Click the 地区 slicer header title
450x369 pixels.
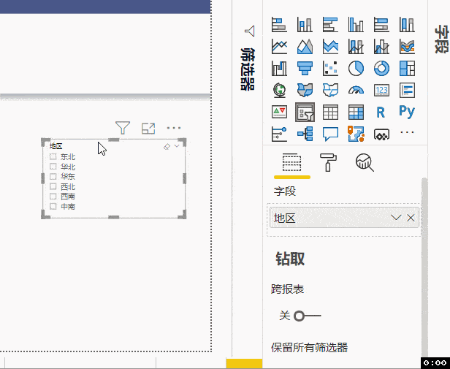[56, 146]
